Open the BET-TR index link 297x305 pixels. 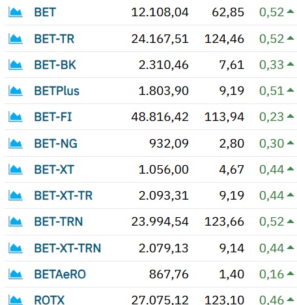coord(54,39)
